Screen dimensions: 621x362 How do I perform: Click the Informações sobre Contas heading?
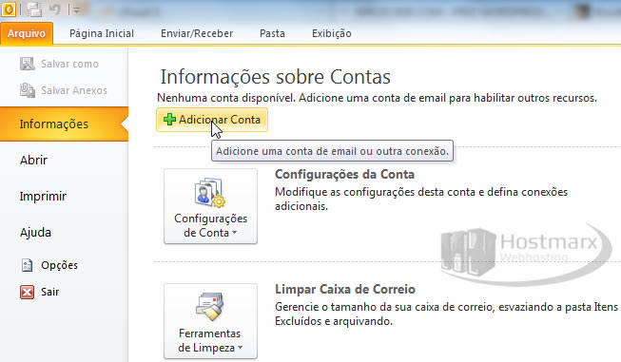[275, 76]
